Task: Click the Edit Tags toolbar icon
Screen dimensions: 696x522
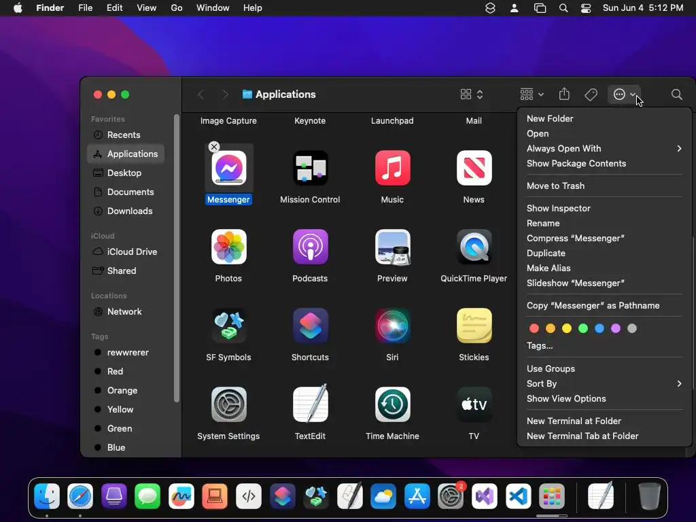Action: click(x=591, y=94)
